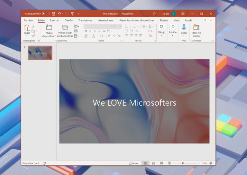Viewport: 247px width, 175px height.
Task: Start Slide Show from status bar
Action: pyautogui.click(x=169, y=163)
